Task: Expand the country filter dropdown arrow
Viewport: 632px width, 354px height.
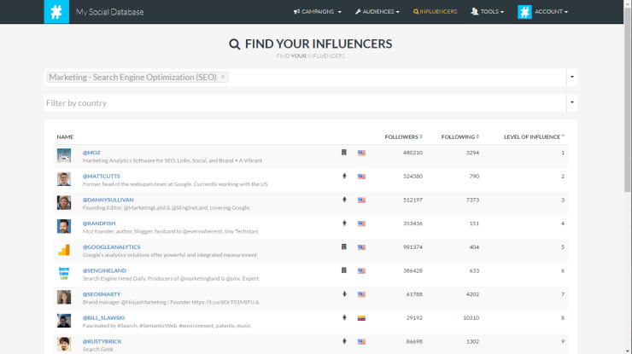Action: [572, 102]
